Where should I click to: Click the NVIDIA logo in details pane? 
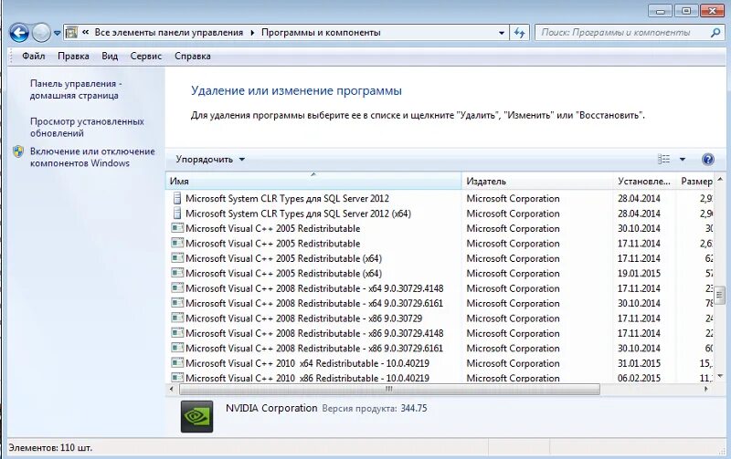(196, 416)
